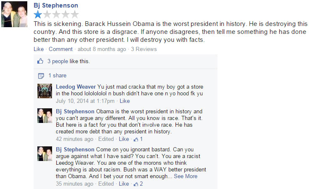Select the third gray rating star
The height and width of the screenshot is (189, 309).
56,14
